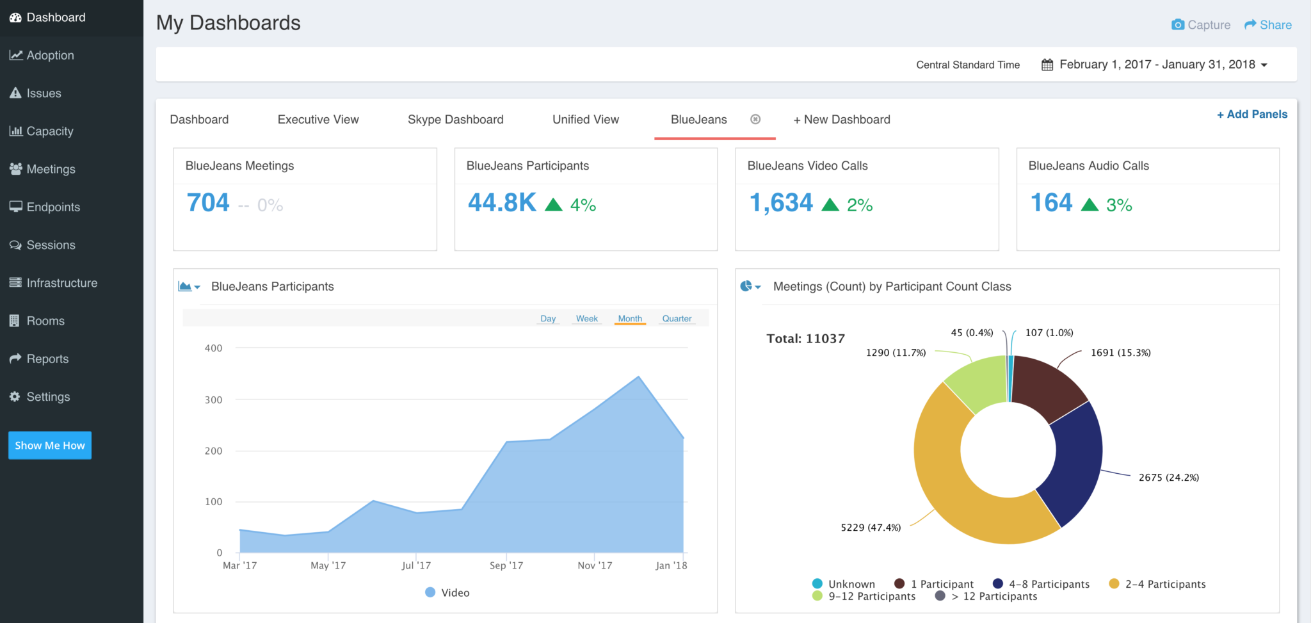Click the Issues warning triangle icon
Viewport: 1311px width, 623px height.
point(15,93)
